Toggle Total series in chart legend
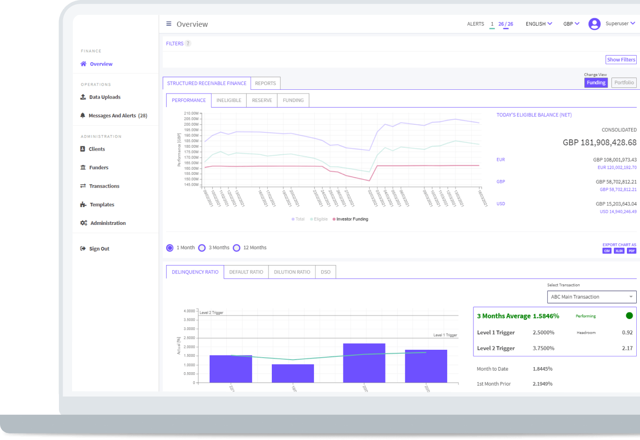Image resolution: width=640 pixels, height=440 pixels. (x=298, y=219)
